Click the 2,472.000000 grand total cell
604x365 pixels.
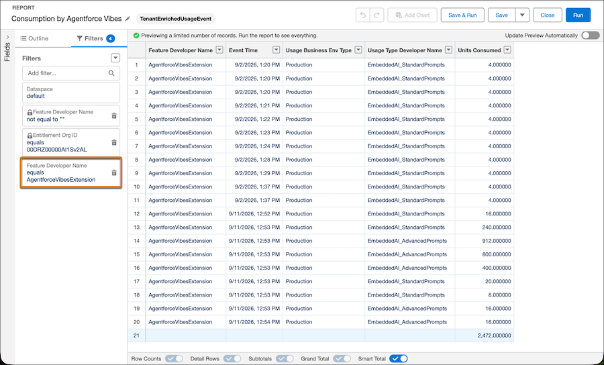coord(484,335)
